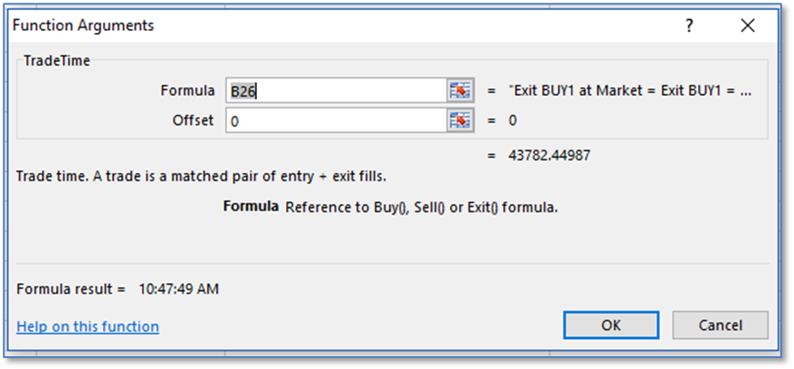Click the Formula field's collapse dialog icon
The height and width of the screenshot is (369, 794).
click(460, 91)
